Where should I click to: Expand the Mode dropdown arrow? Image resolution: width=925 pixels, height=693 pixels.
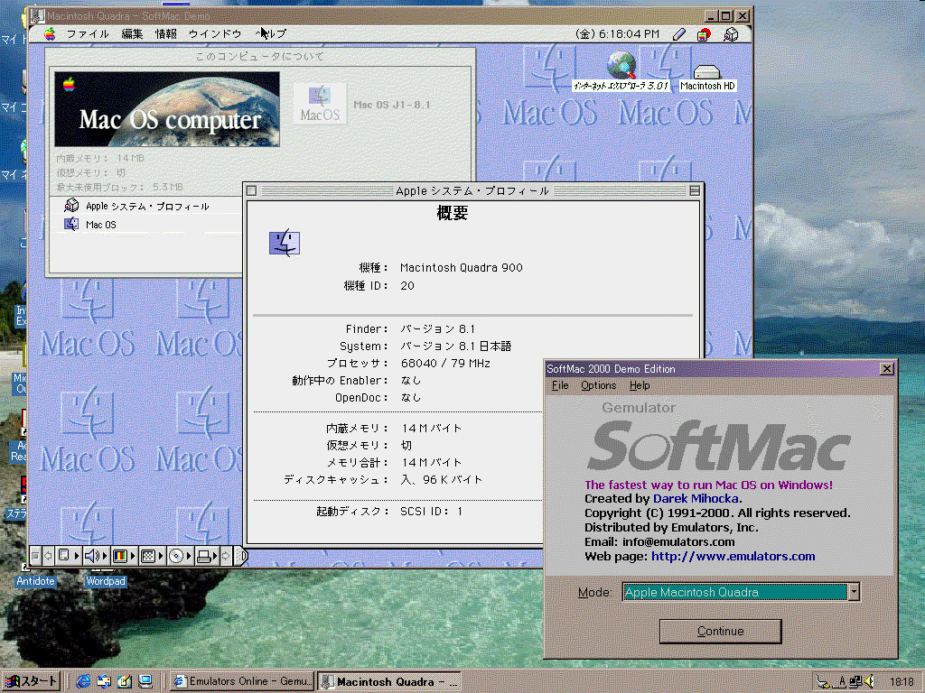[x=854, y=592]
